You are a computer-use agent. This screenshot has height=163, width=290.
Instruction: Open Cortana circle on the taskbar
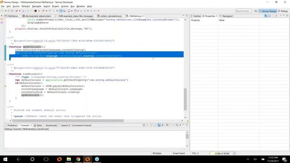(x=32, y=159)
